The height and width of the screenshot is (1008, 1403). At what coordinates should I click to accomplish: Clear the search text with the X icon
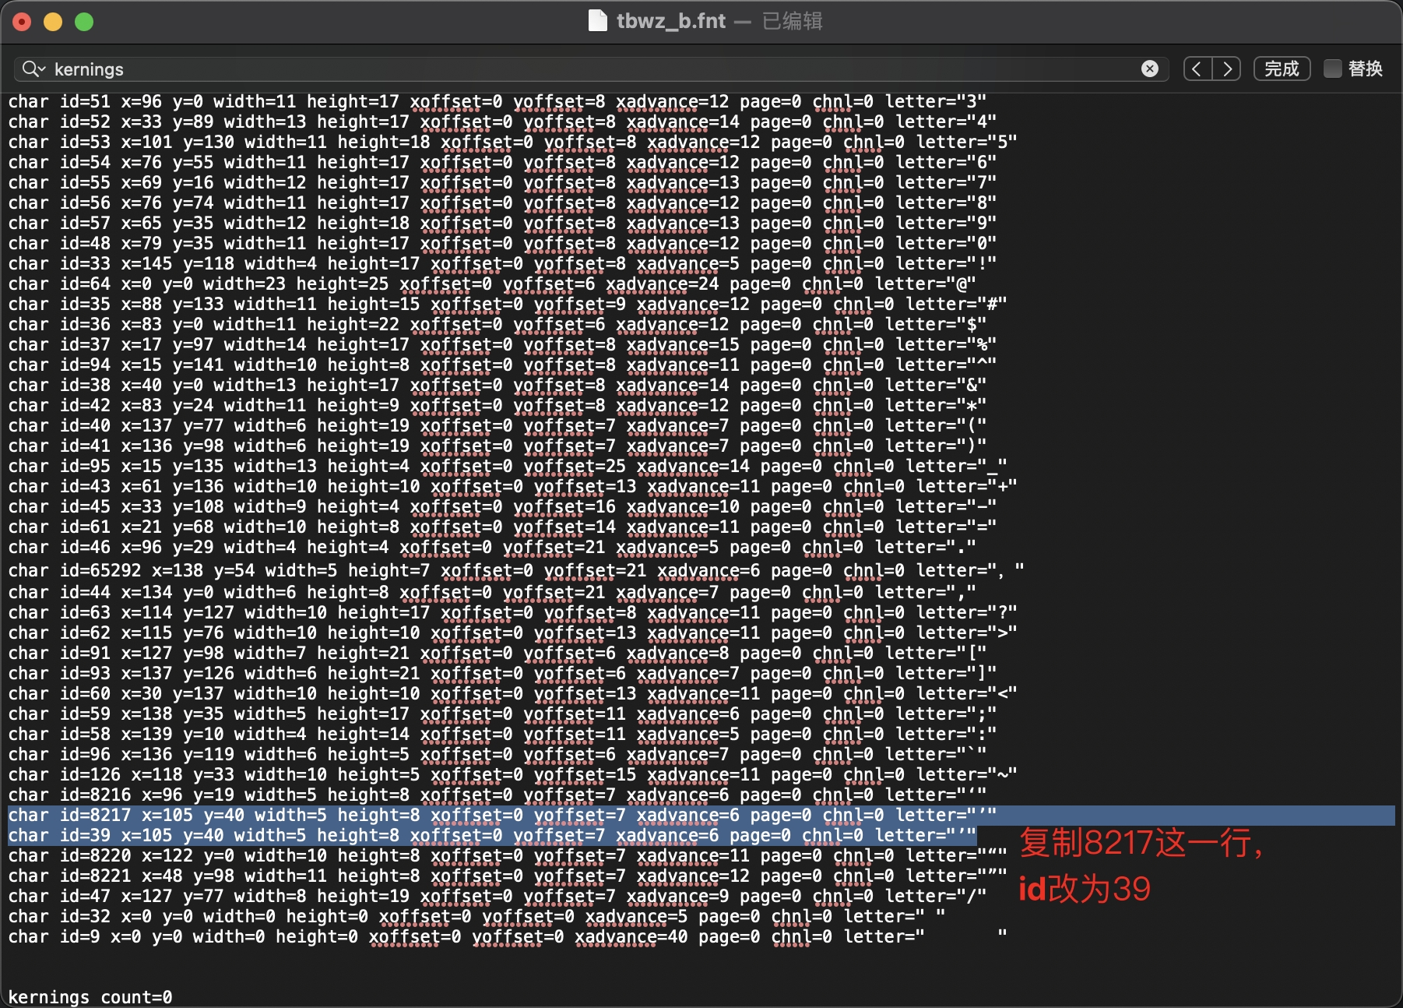pyautogui.click(x=1149, y=69)
